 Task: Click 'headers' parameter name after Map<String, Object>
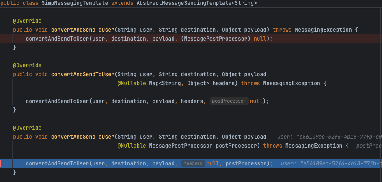pos(223,83)
